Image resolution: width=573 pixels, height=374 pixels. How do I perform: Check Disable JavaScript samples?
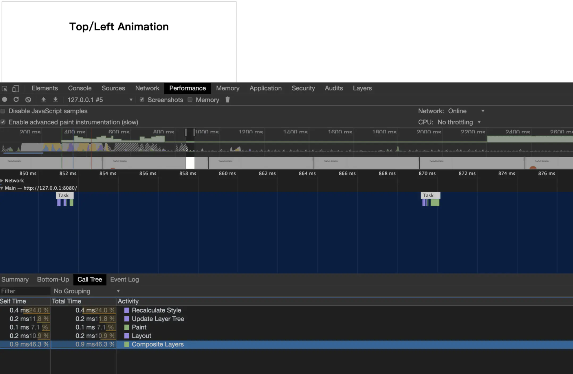pos(3,111)
